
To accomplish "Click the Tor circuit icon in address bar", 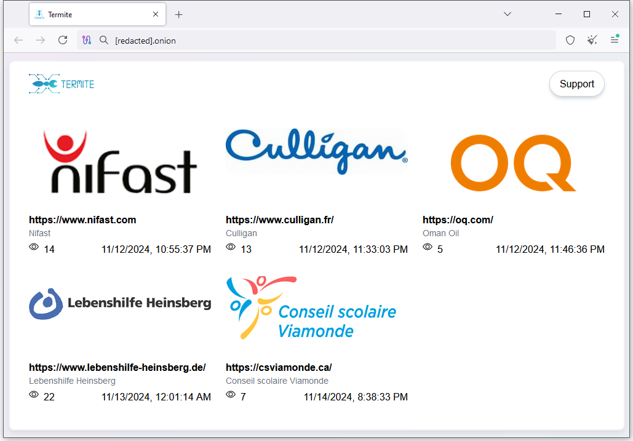I will [87, 41].
